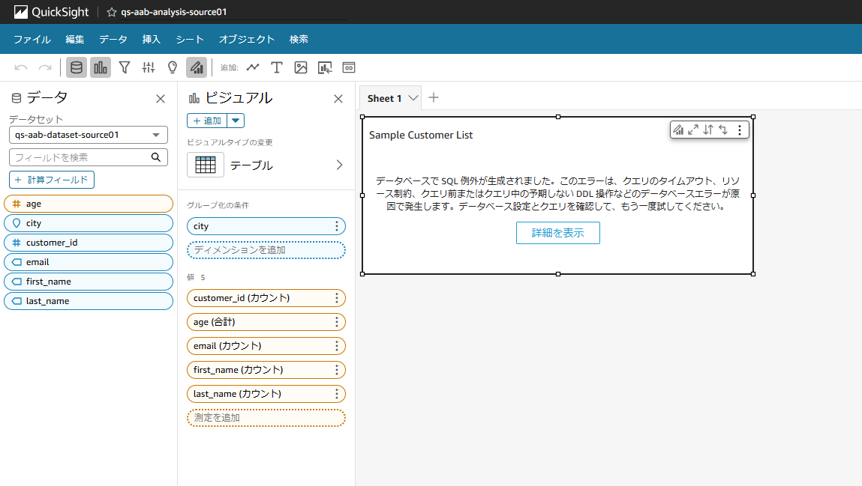Select the ビジュアル (Visuals) bar chart icon
Image resolution: width=862 pixels, height=486 pixels.
(101, 67)
